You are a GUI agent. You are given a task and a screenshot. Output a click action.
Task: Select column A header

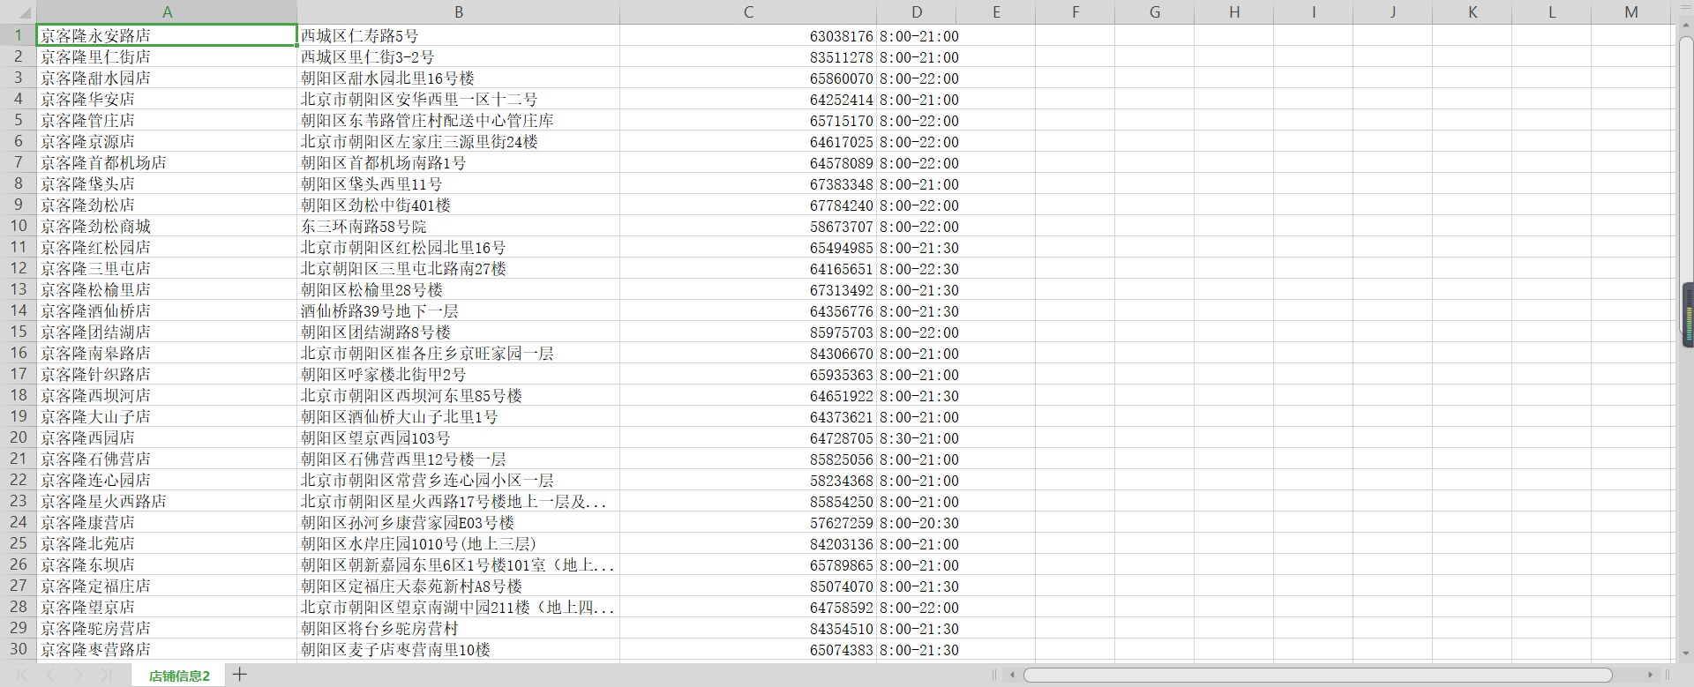point(167,12)
